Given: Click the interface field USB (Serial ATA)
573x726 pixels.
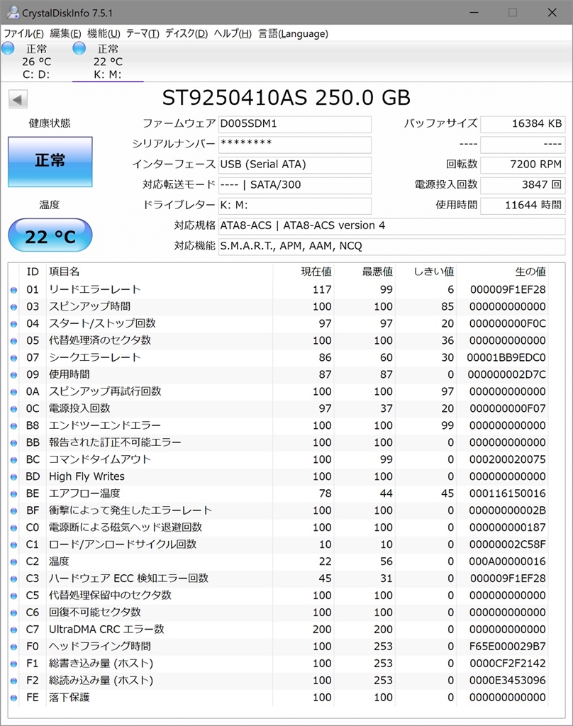Looking at the screenshot, I should click(294, 164).
